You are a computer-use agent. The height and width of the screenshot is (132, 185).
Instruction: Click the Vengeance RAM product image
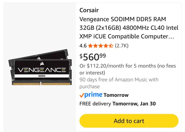point(40,67)
